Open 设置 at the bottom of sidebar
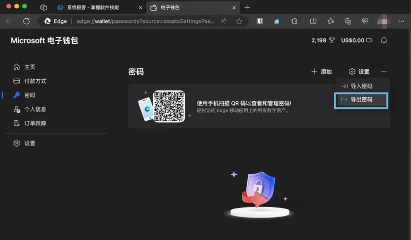Image resolution: width=411 pixels, height=240 pixels. (24, 143)
